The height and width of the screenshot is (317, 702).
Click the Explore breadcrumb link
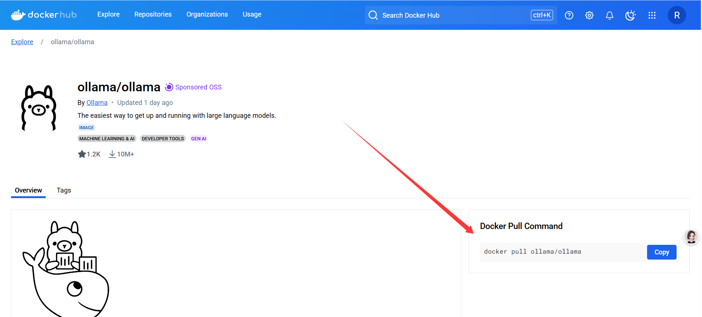[x=22, y=42]
